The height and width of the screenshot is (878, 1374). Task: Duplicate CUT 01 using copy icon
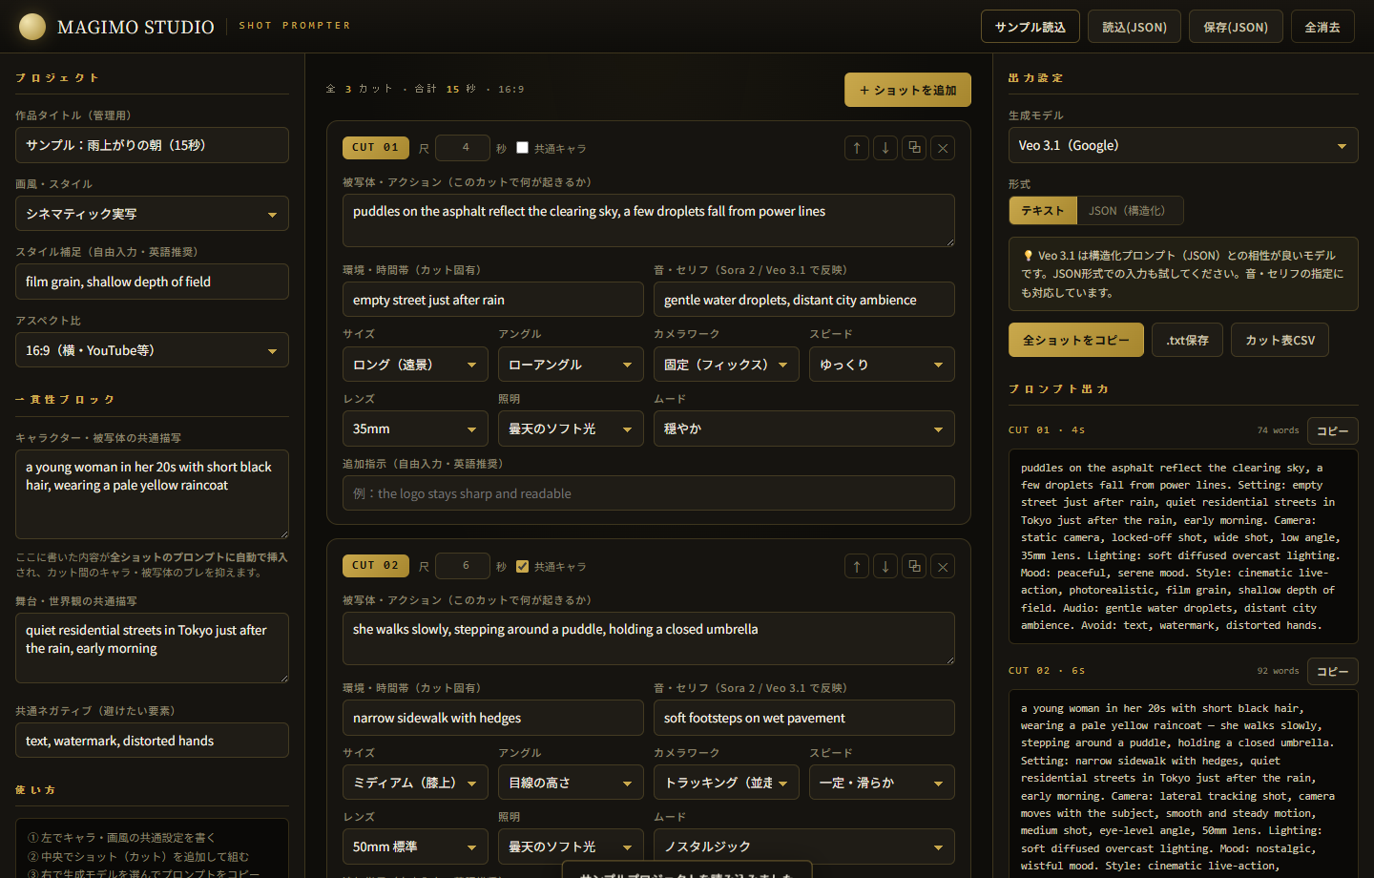coord(914,148)
